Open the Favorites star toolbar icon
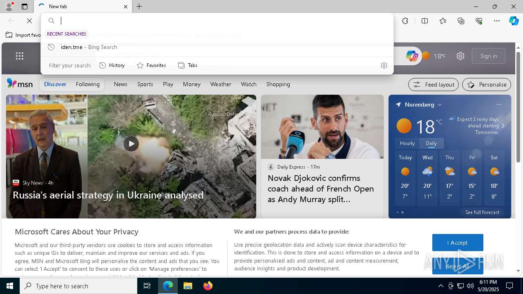 click(443, 21)
